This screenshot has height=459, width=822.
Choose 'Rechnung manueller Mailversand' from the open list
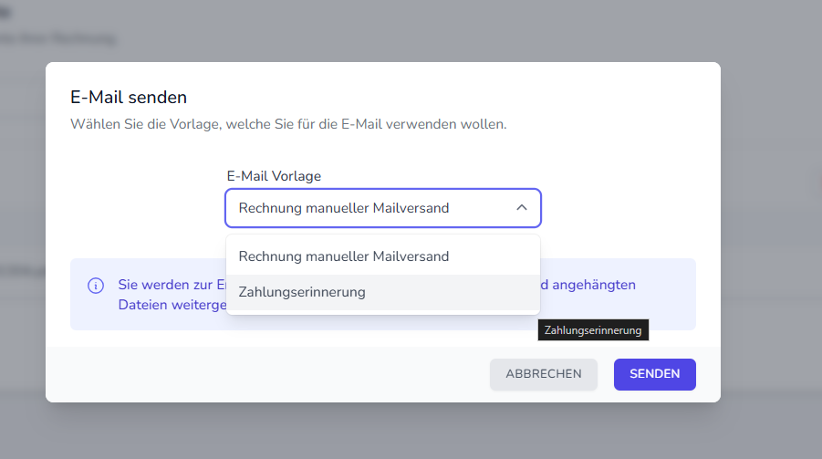[x=344, y=256]
